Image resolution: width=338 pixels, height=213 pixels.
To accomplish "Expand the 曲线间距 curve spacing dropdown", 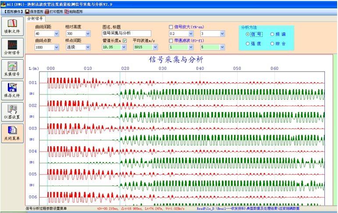I will [56, 34].
